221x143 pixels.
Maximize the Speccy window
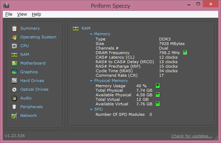pos(198,4)
